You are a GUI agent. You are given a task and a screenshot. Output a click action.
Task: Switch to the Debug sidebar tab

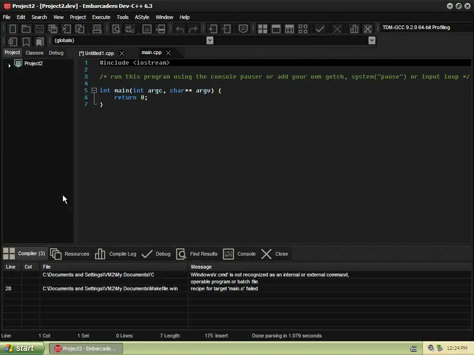coord(56,53)
